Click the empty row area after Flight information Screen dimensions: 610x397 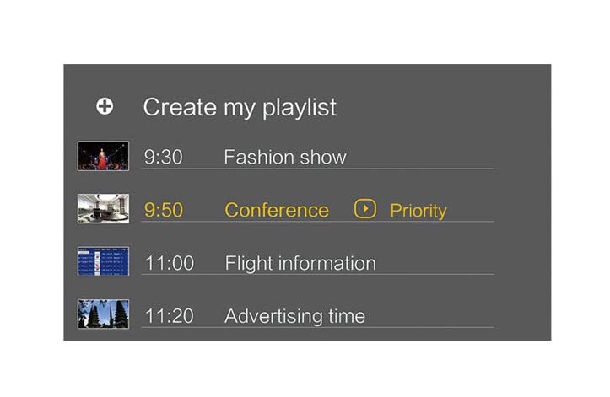point(435,263)
